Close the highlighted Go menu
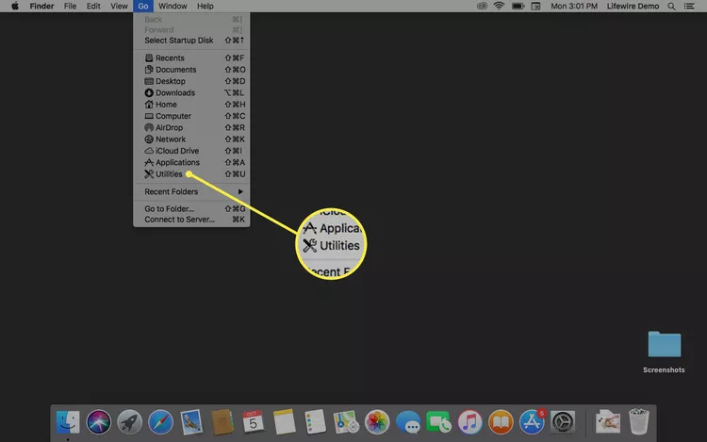 tap(143, 7)
